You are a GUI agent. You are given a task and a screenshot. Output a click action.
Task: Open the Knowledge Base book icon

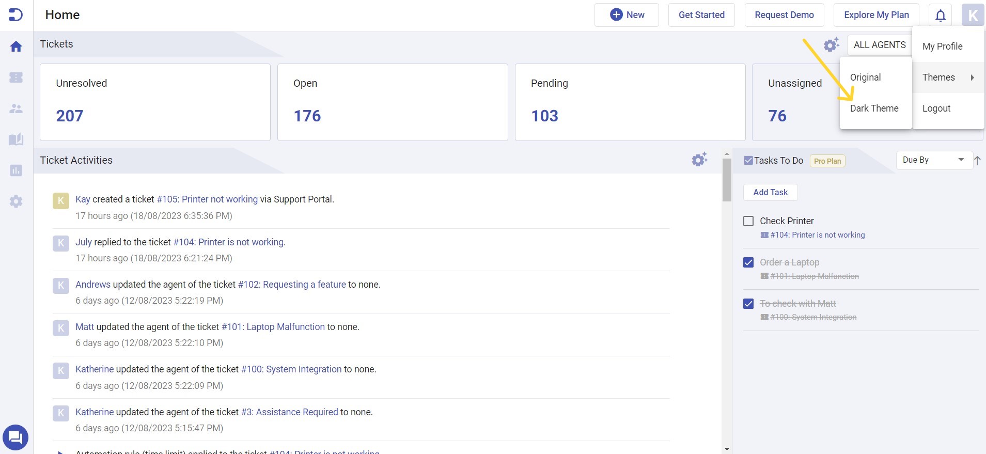pyautogui.click(x=16, y=139)
